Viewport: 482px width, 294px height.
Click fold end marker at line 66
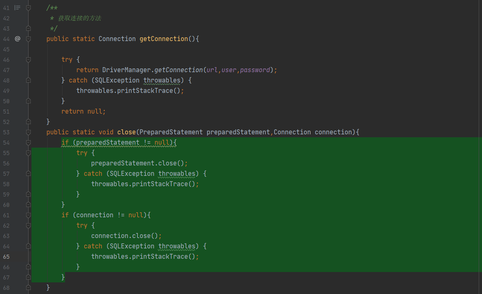(x=28, y=267)
